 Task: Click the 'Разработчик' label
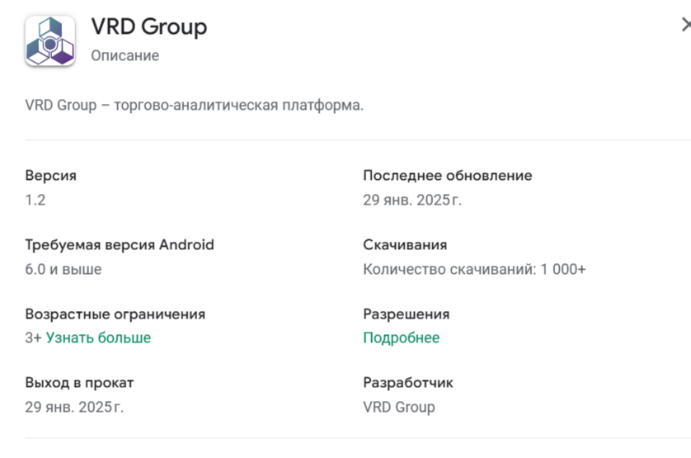pos(408,383)
